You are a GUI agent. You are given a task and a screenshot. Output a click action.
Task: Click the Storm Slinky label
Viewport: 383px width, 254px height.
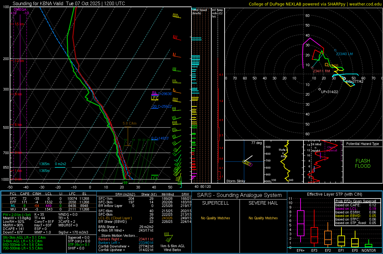[x=235, y=181]
